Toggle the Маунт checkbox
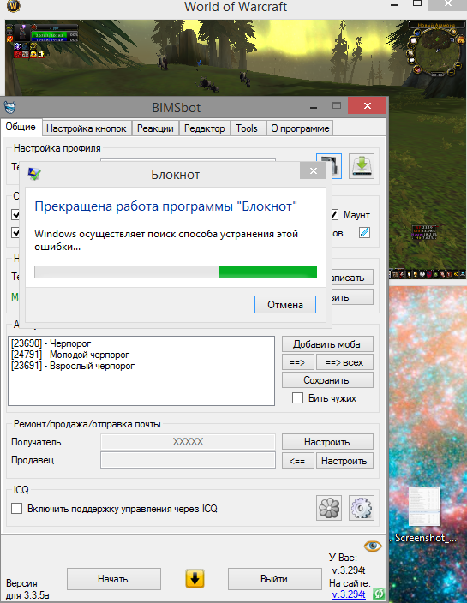Screen dimensions: 467x603 pyautogui.click(x=334, y=215)
